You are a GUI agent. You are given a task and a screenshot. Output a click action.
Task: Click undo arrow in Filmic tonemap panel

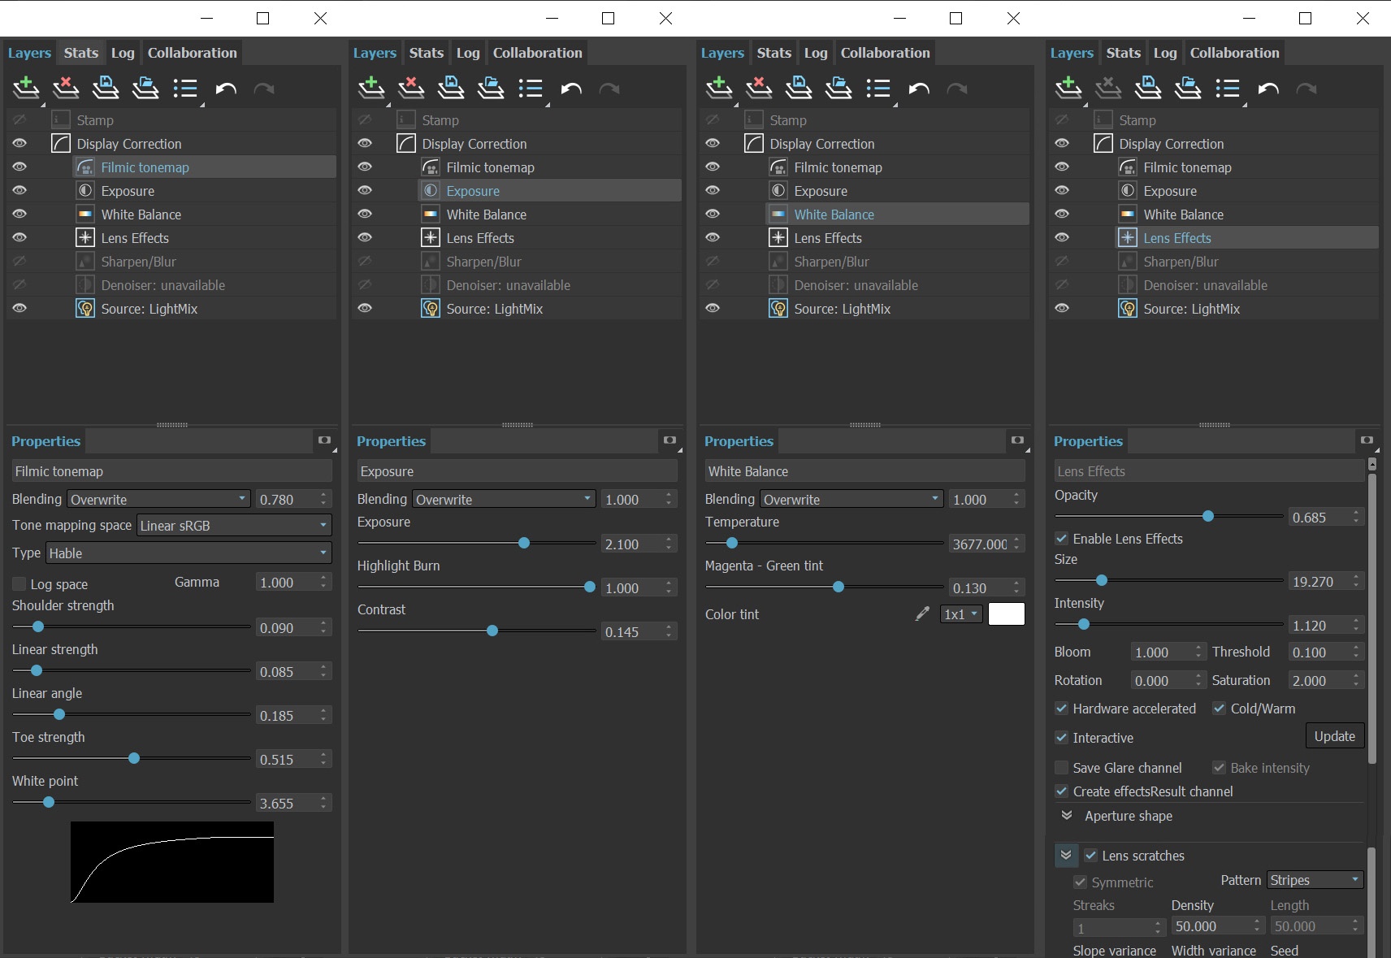[226, 89]
